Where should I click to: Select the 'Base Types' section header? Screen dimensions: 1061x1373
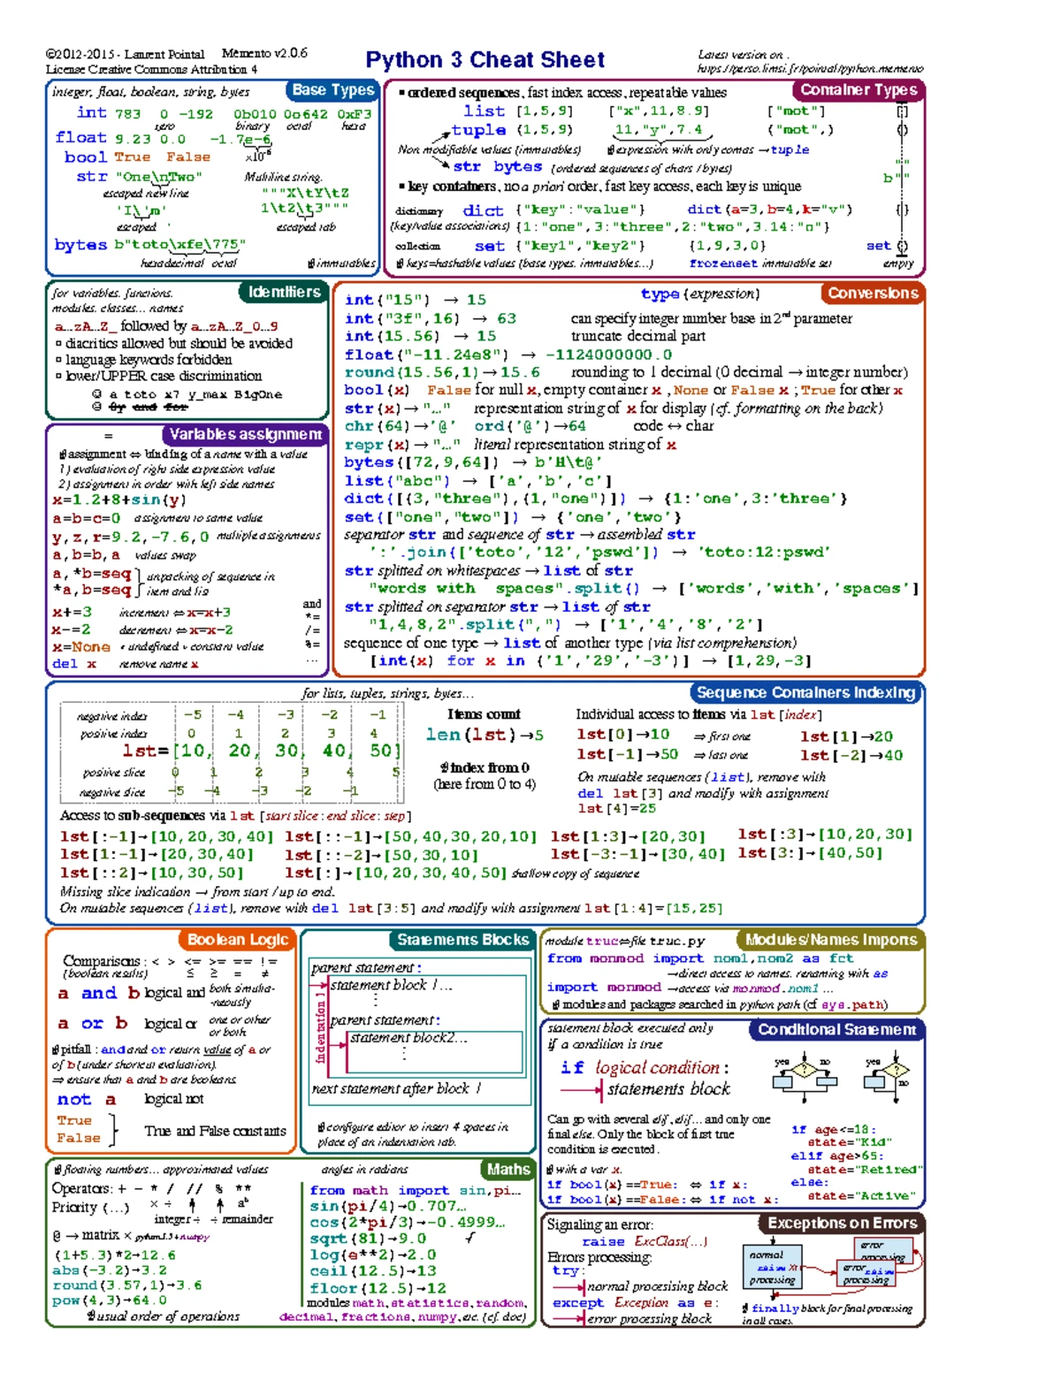coord(333,90)
